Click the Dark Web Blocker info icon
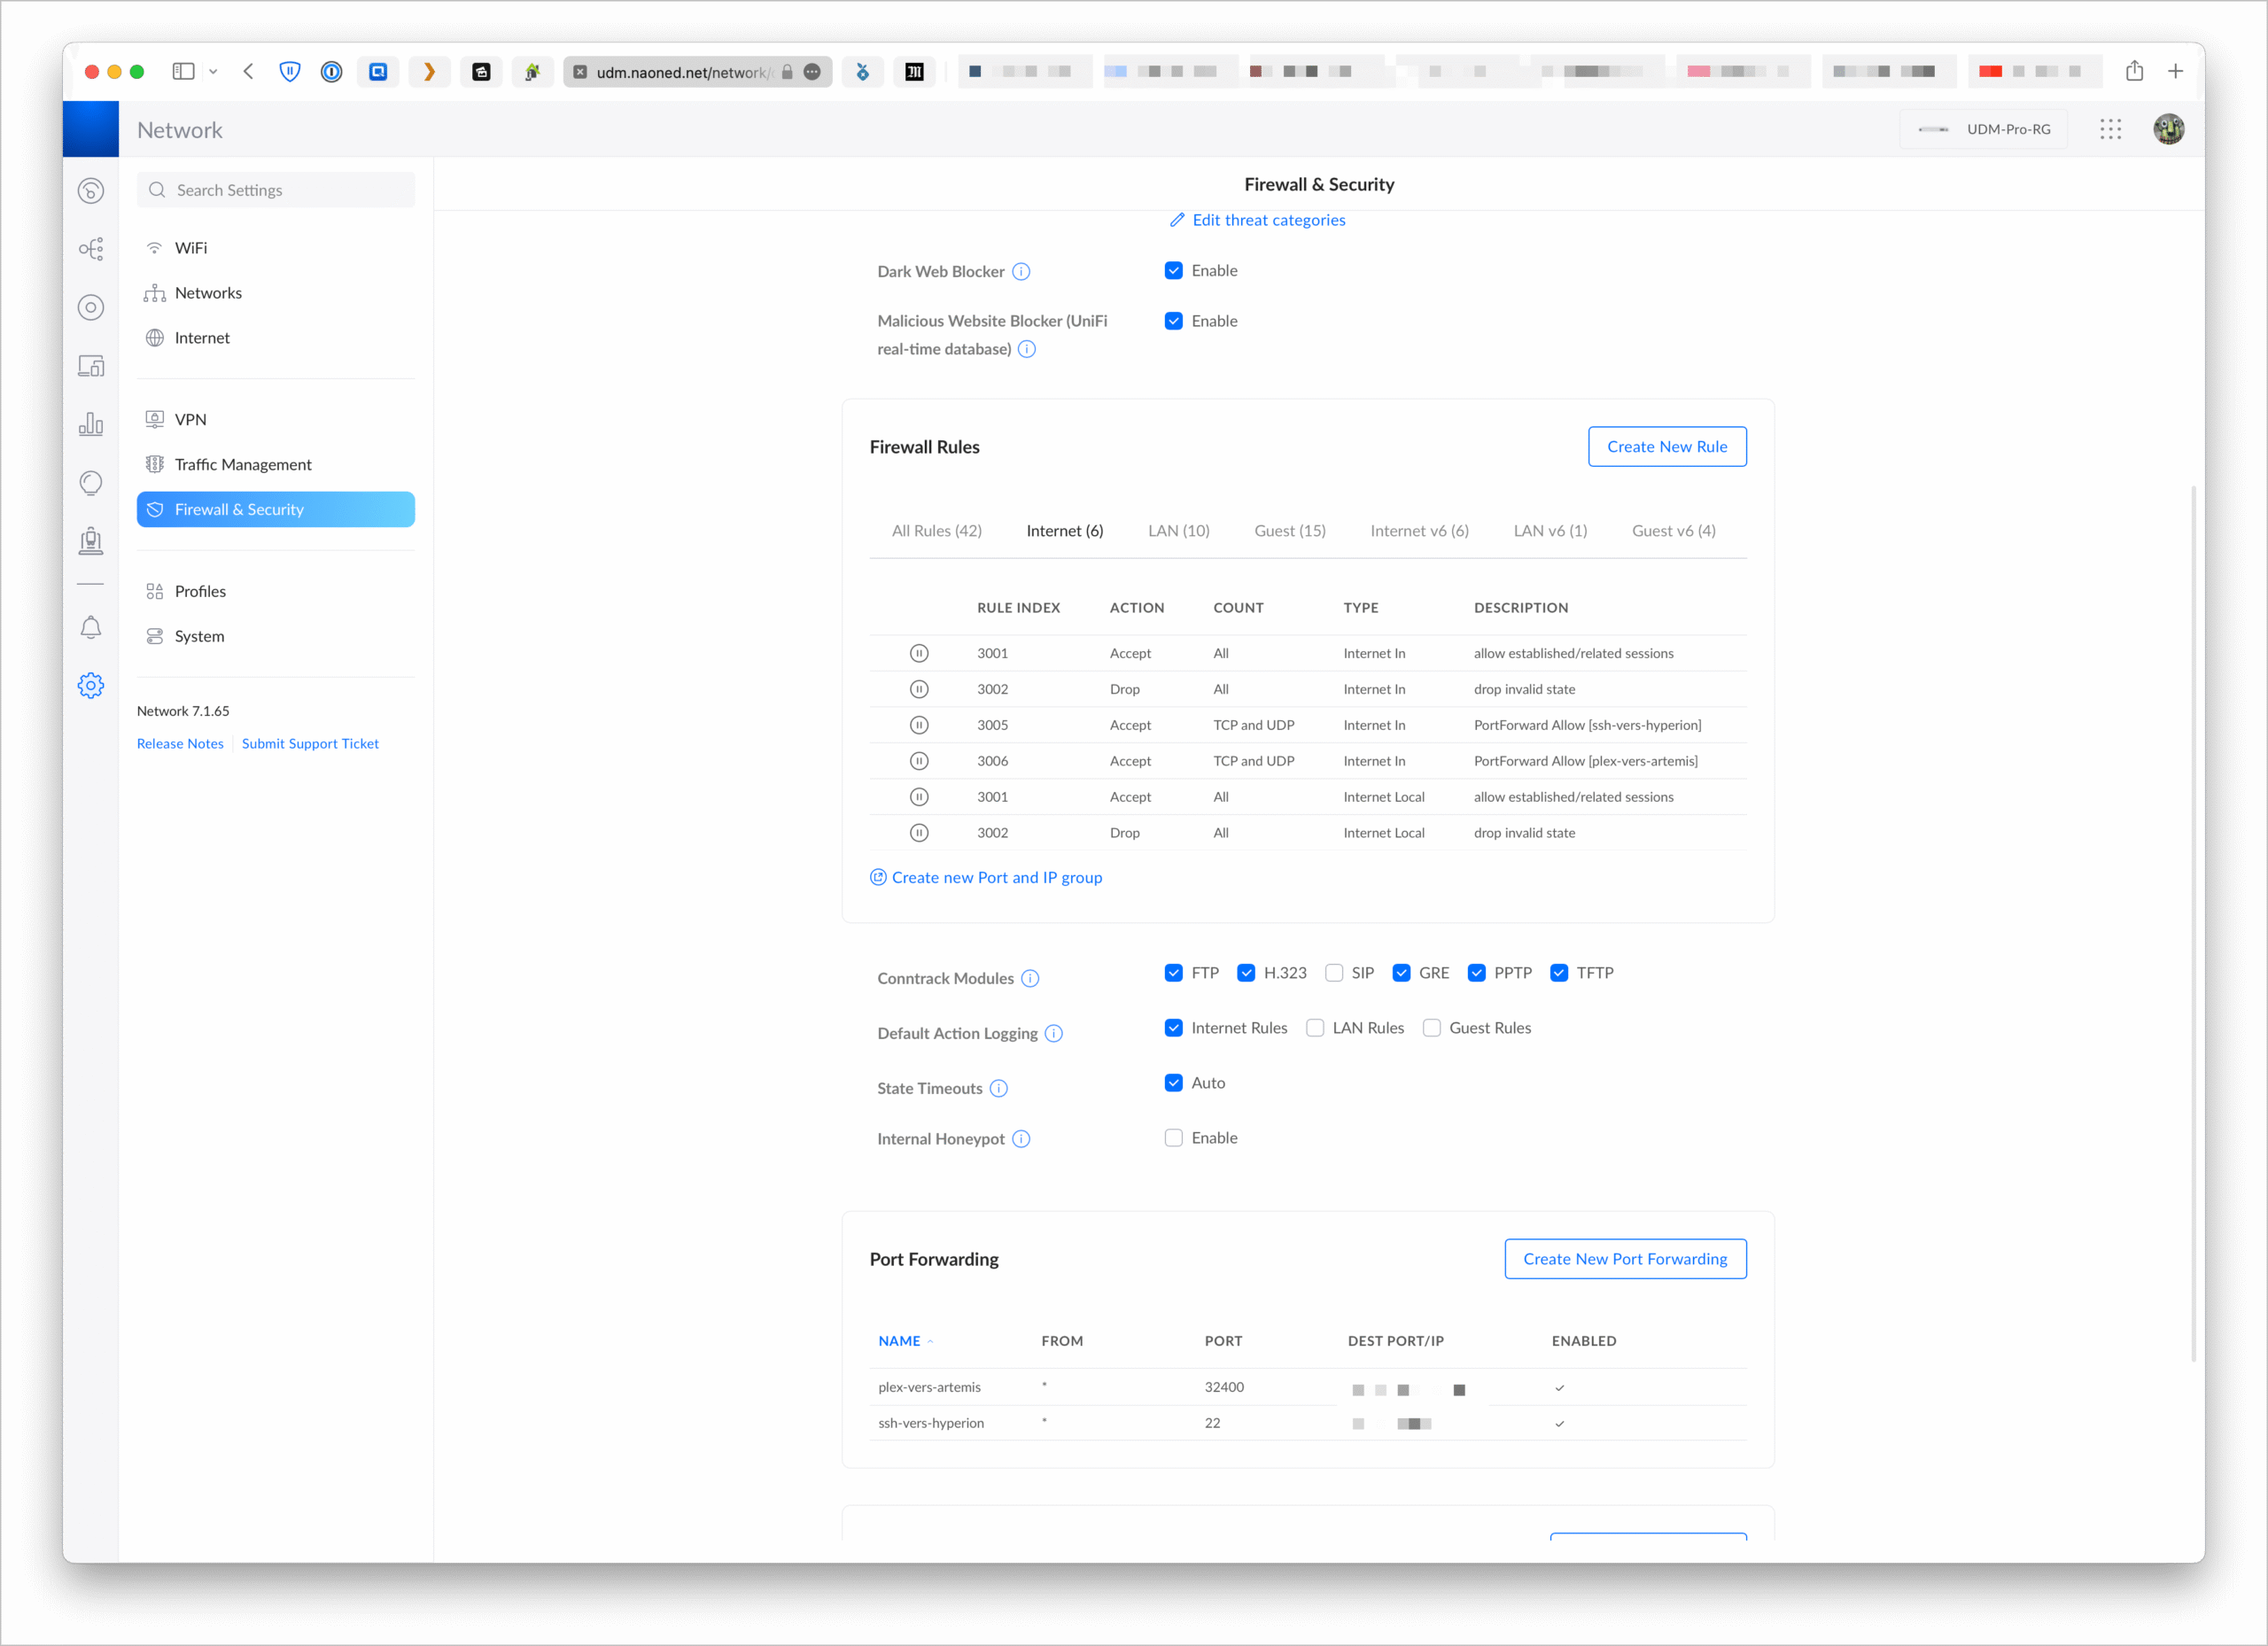 (1021, 272)
